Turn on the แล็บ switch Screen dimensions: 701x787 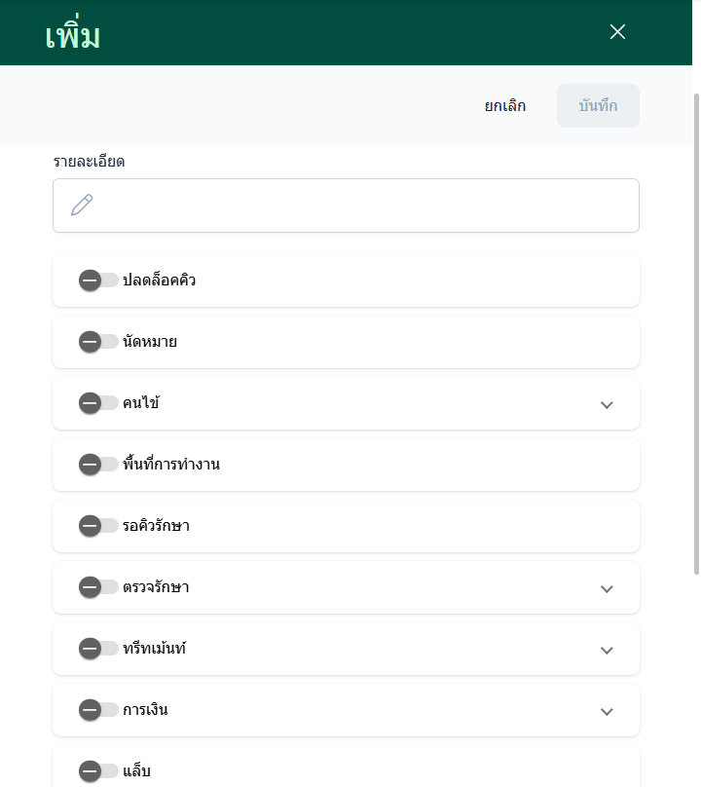pos(97,771)
